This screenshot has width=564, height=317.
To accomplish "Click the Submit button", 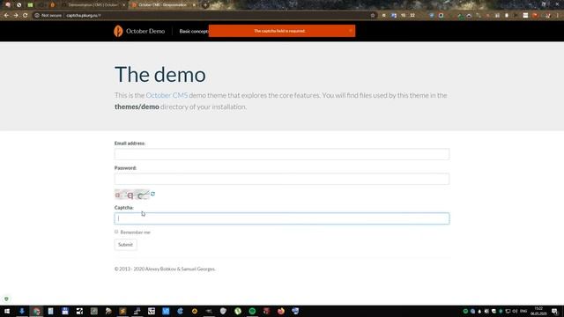I will 125,245.
